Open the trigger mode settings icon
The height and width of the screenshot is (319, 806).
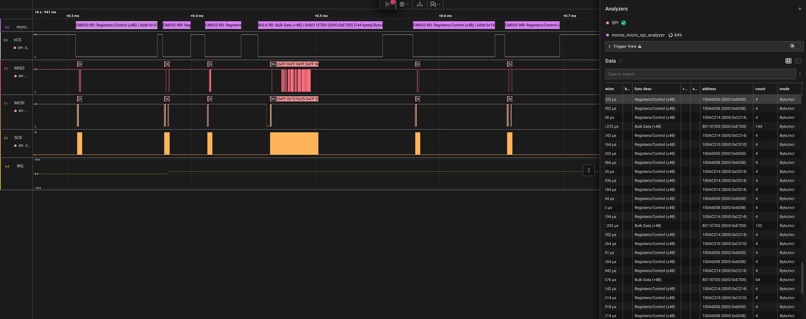coord(402,4)
